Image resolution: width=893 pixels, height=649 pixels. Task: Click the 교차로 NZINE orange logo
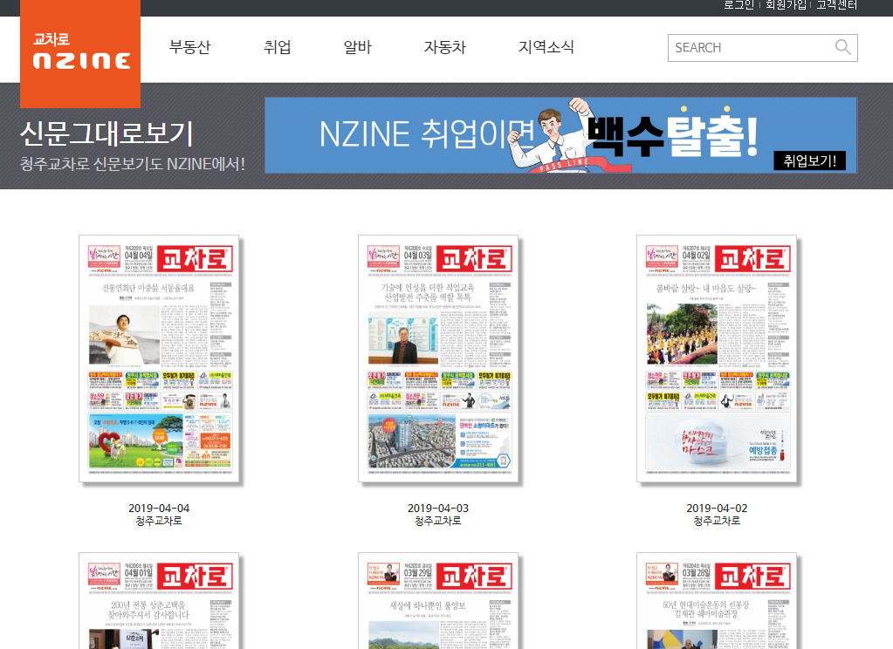click(x=80, y=53)
